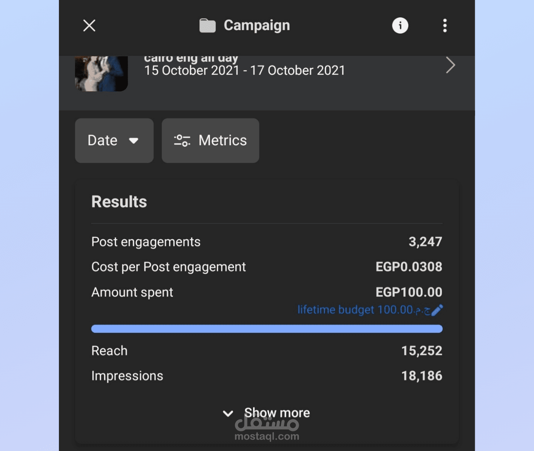
Task: Open the Date dropdown
Action: [114, 141]
